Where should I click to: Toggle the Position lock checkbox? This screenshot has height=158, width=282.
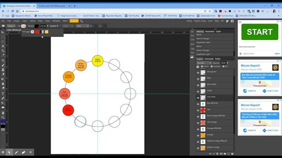pyautogui.click(x=211, y=66)
